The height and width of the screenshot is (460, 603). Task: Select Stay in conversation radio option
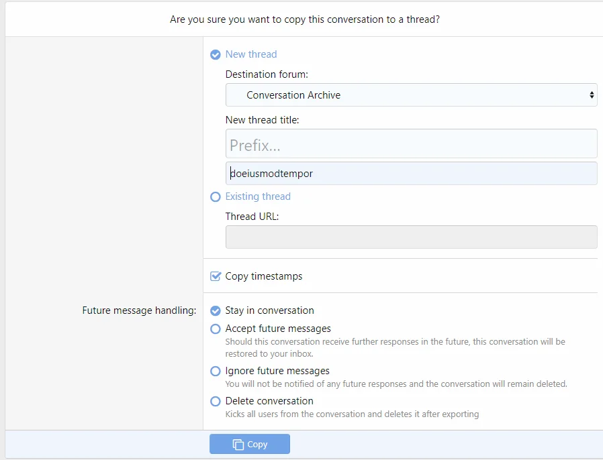tap(216, 310)
